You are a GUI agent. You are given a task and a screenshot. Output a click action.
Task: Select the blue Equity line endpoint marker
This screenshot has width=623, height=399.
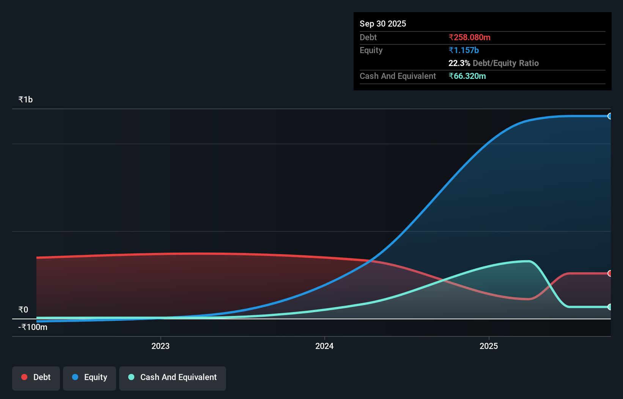(x=610, y=116)
